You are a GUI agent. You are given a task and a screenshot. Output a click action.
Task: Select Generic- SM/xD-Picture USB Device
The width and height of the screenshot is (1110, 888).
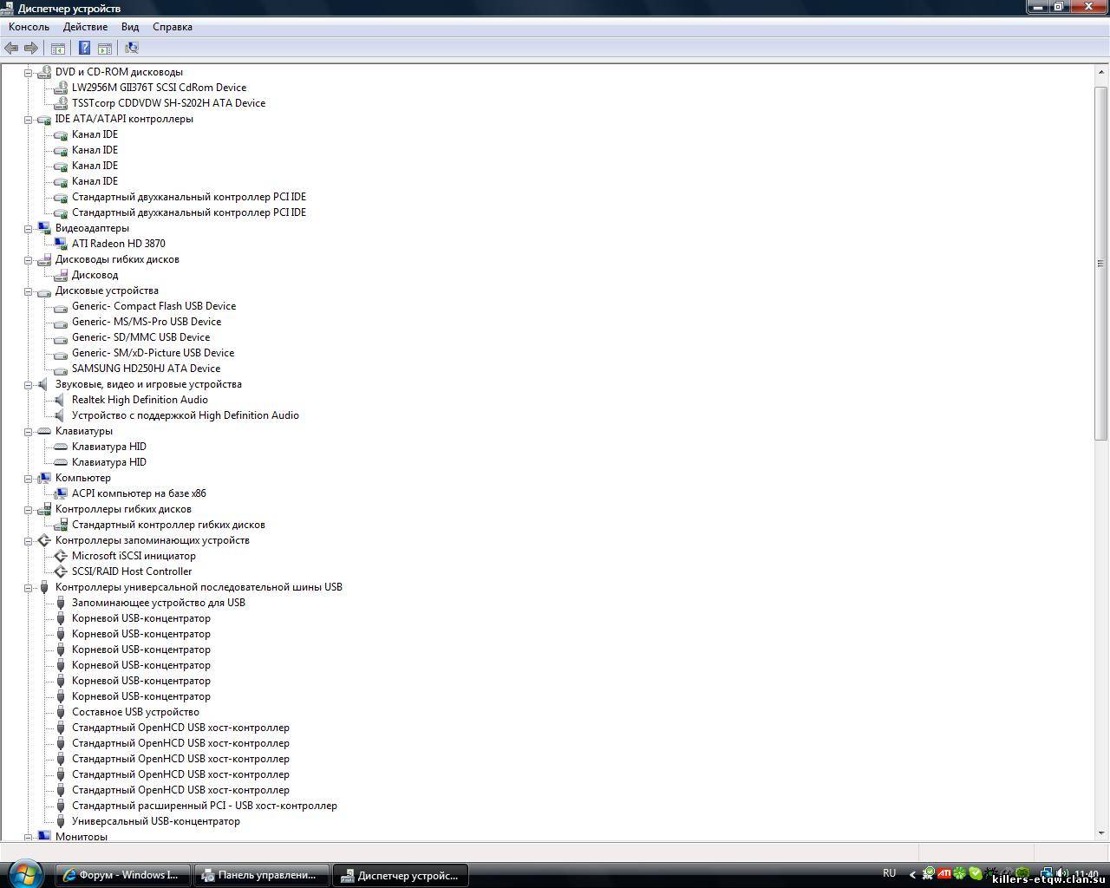[153, 353]
